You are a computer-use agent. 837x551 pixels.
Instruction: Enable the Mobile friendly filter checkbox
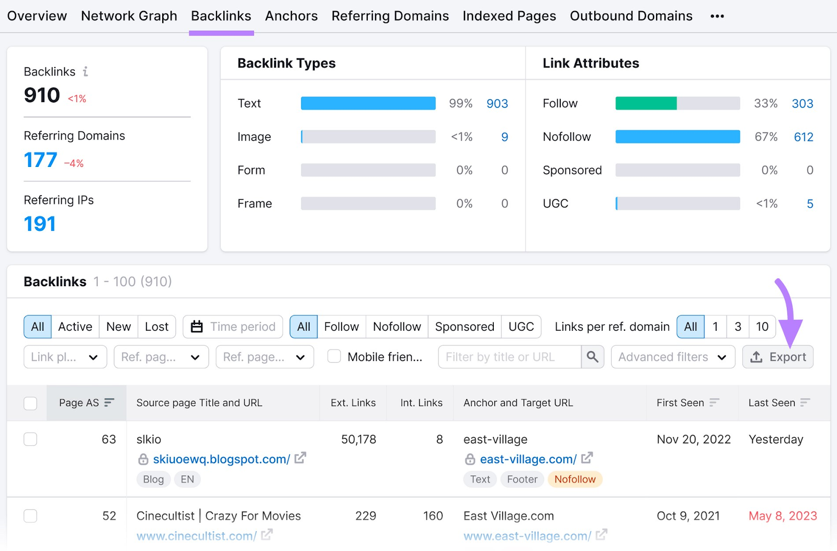point(334,356)
